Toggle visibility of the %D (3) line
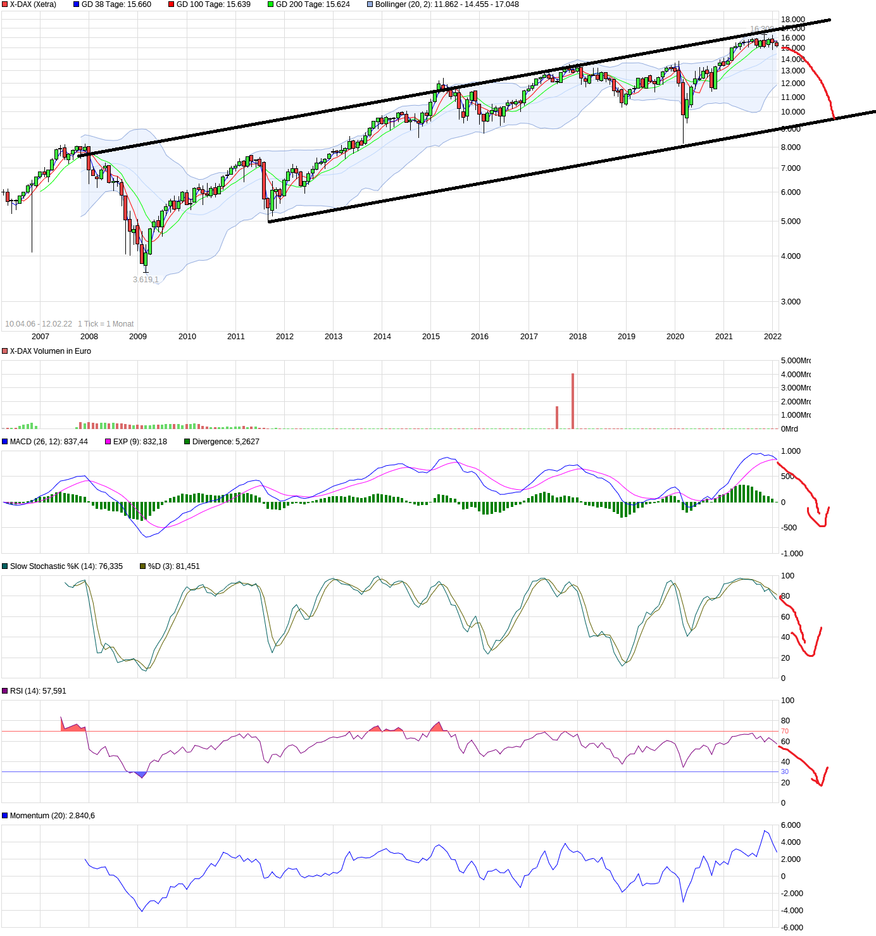Viewport: 876px width, 936px height. 142,566
